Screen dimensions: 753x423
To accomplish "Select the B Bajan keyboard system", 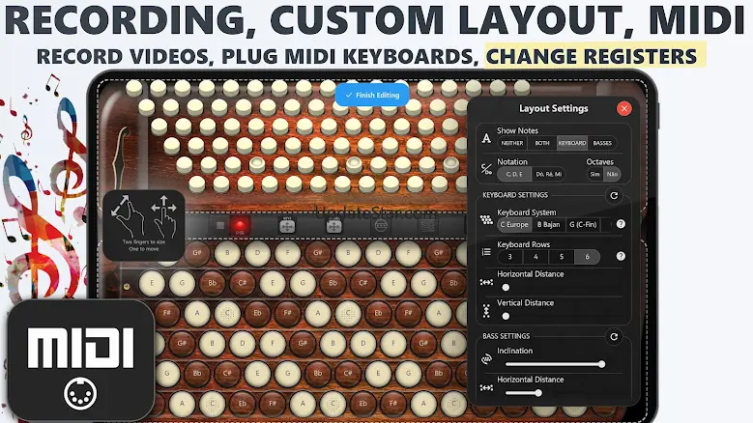I will (x=548, y=224).
